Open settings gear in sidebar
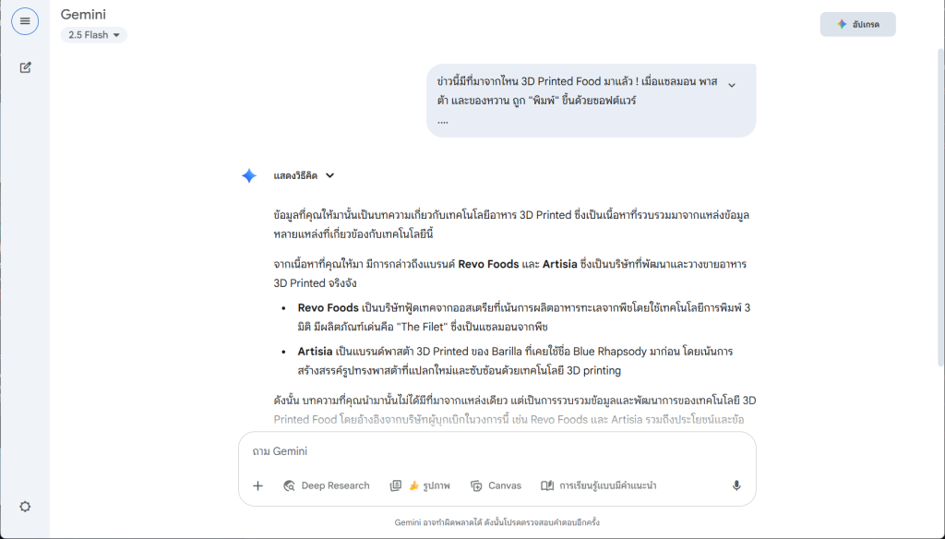Viewport: 945px width, 539px height. tap(25, 507)
